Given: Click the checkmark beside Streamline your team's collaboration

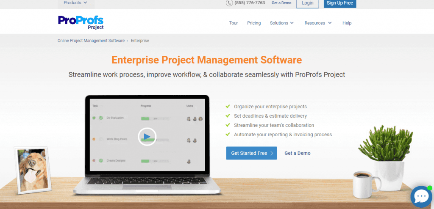Looking at the screenshot, I should 228,125.
